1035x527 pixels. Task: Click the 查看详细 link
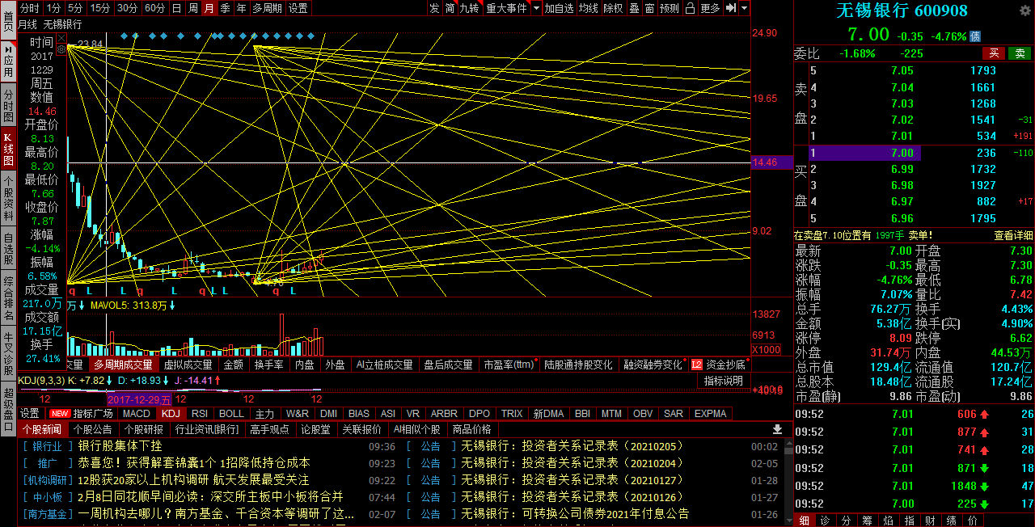pos(1013,235)
